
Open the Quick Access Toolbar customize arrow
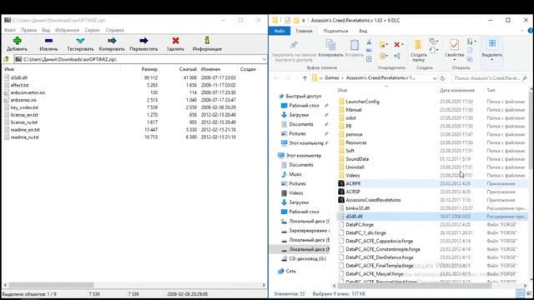click(304, 20)
